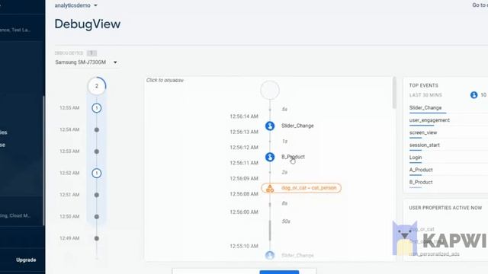Click the Slider_Change event label in the timeline

[x=297, y=126]
